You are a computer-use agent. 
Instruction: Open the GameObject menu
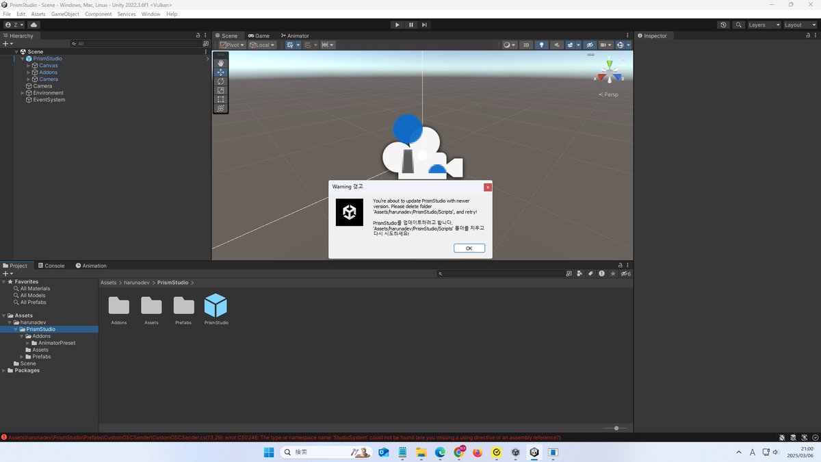point(65,14)
